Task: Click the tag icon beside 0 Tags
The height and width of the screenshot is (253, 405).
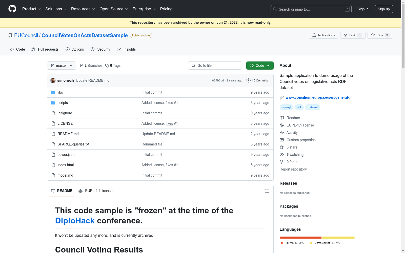Action: (107, 66)
